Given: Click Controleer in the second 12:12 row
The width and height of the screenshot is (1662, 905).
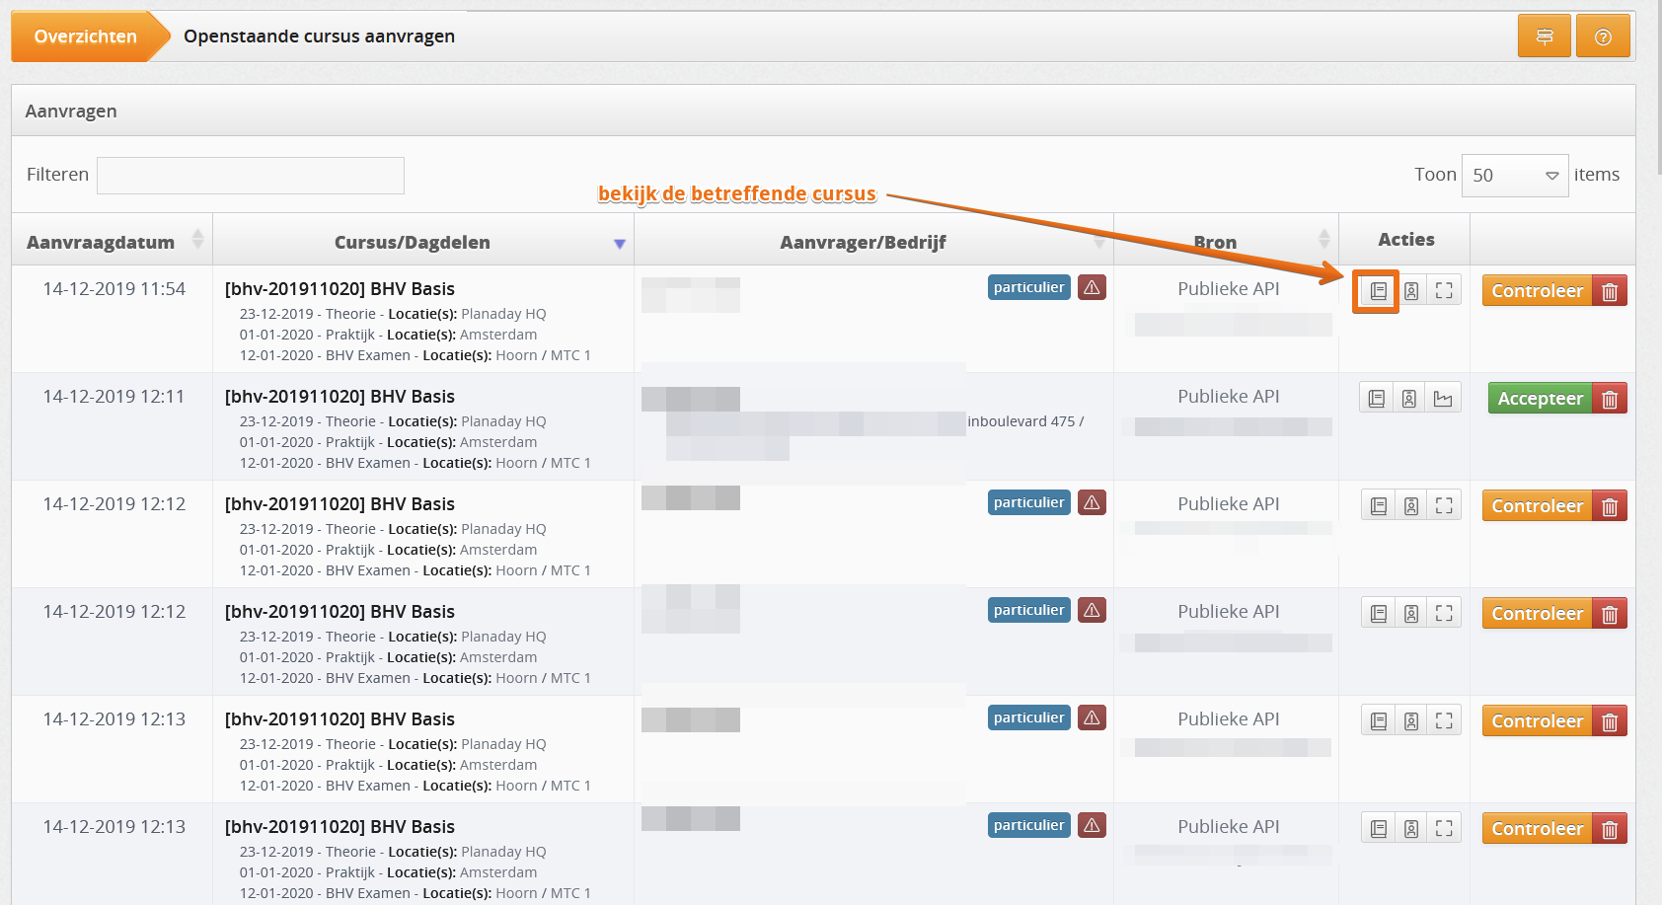Looking at the screenshot, I should [x=1537, y=614].
